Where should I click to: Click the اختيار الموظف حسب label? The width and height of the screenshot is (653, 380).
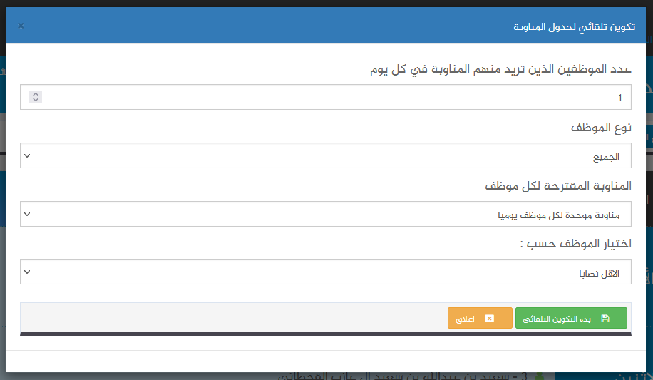(575, 243)
